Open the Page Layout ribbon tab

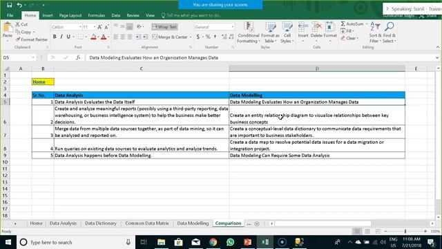pos(70,15)
